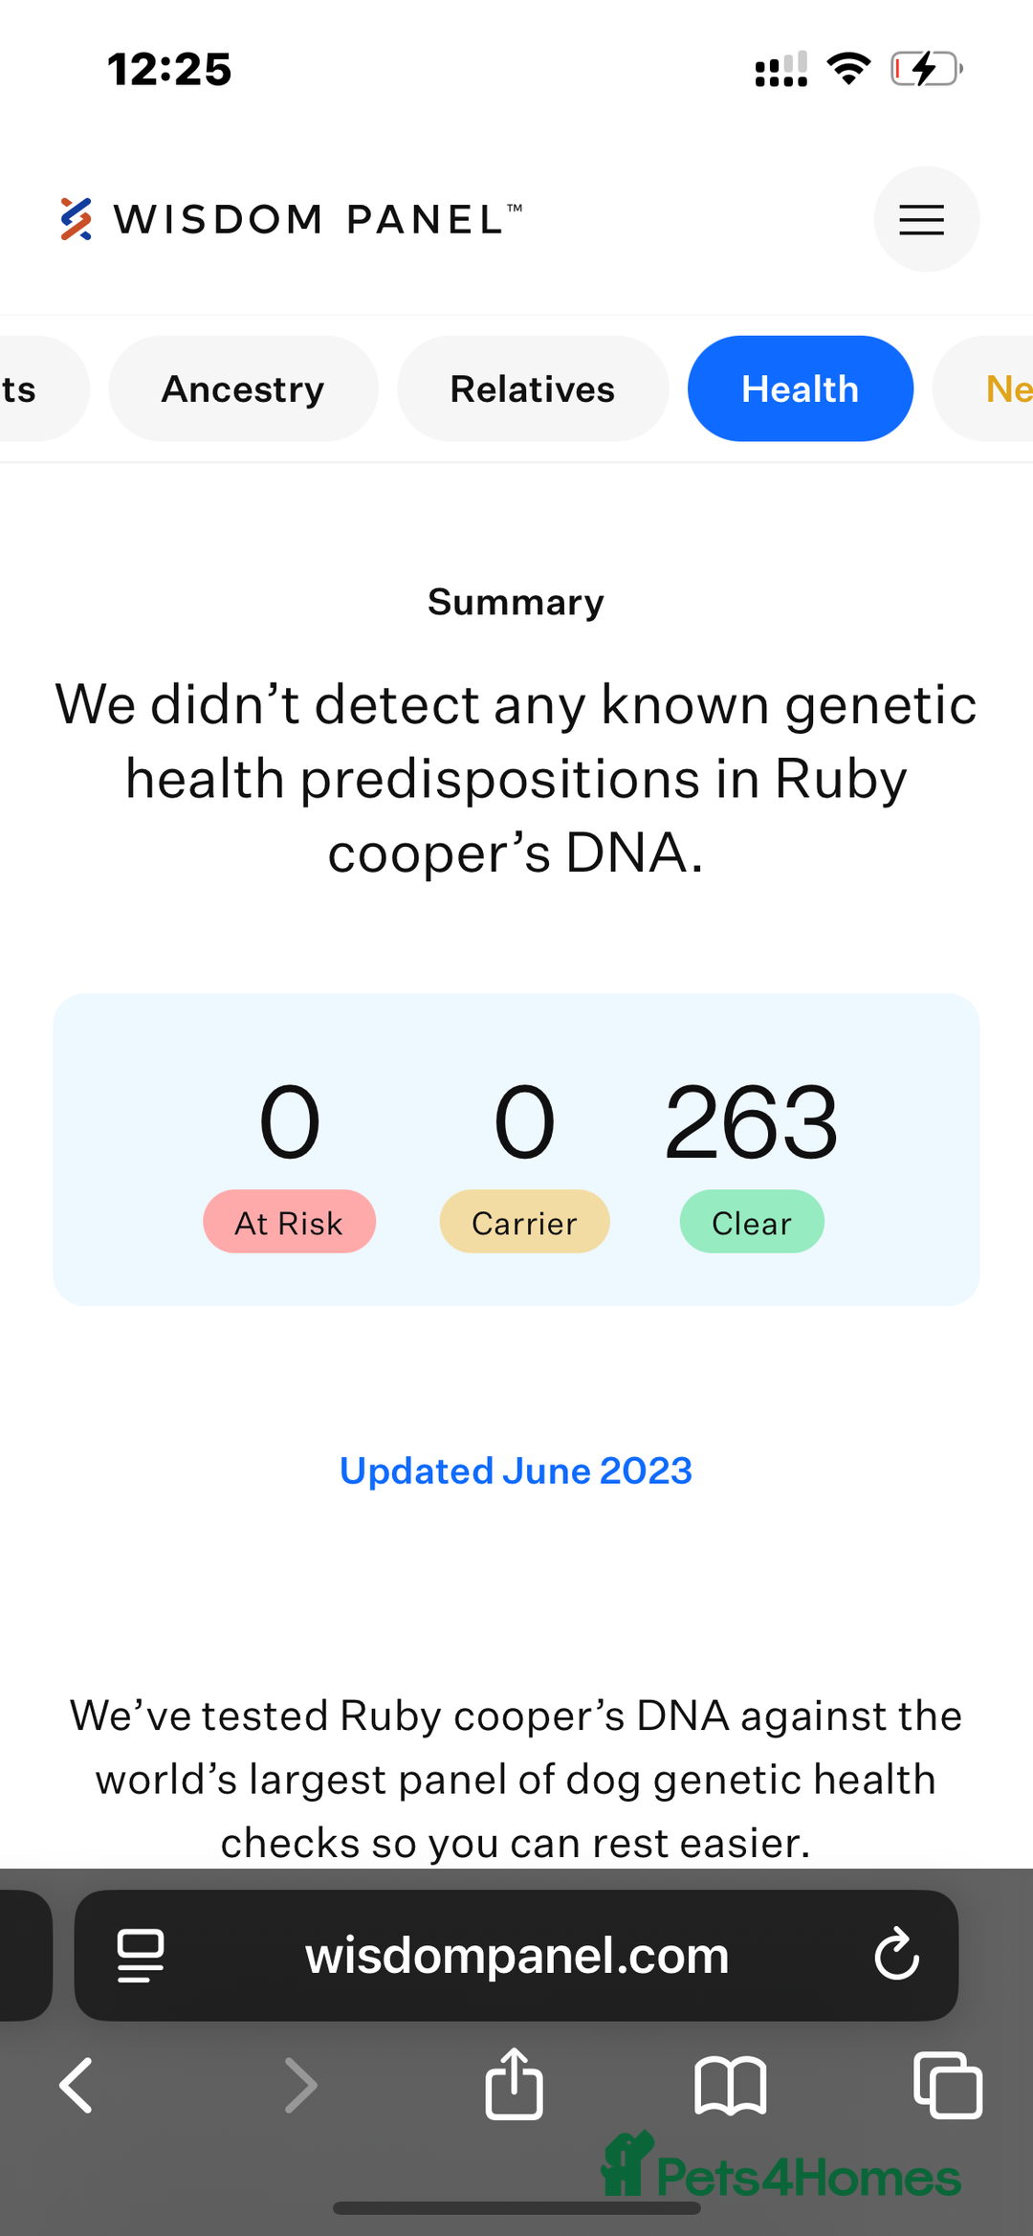
Task: Tap the Wisdom Panel logo
Action: [291, 219]
